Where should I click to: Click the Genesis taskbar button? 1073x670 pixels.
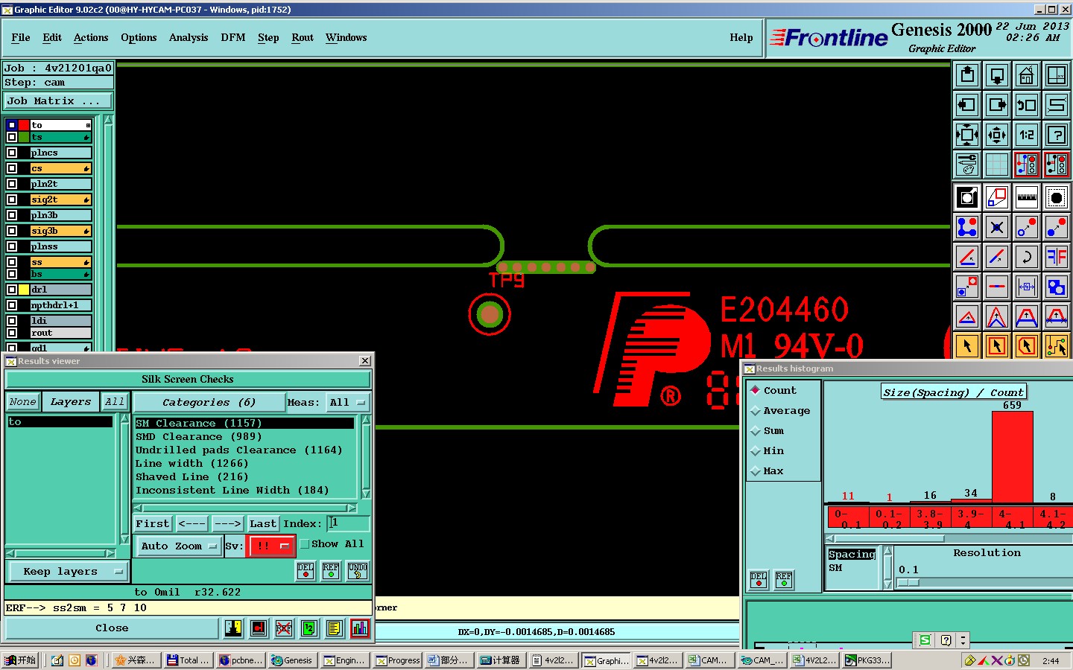pyautogui.click(x=292, y=660)
